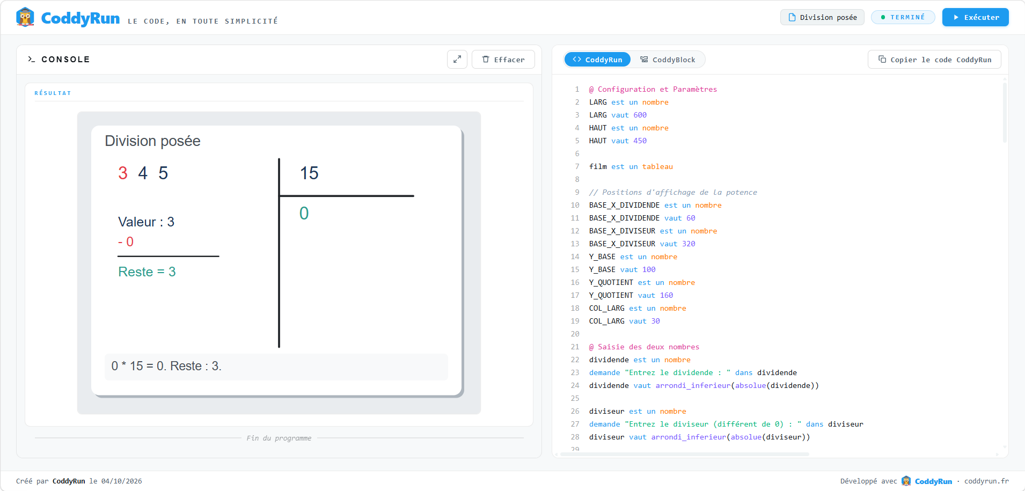
Task: Click the Effacer button
Action: (x=503, y=60)
